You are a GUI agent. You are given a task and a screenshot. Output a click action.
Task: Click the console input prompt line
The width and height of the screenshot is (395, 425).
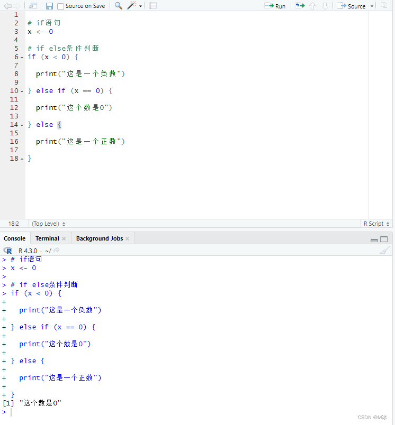tap(196, 412)
